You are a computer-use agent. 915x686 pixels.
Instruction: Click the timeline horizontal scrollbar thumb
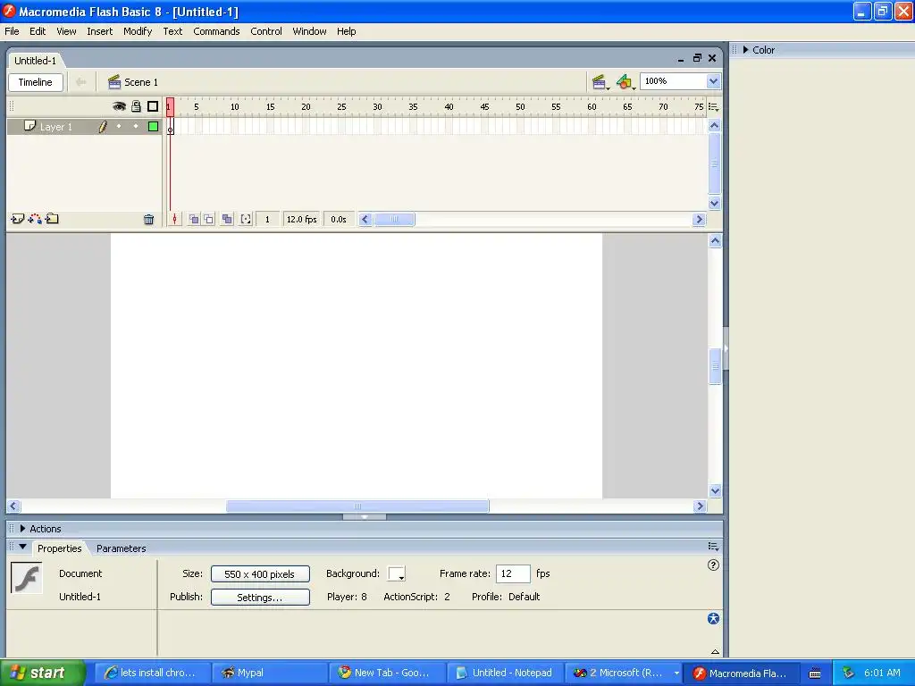[394, 220]
